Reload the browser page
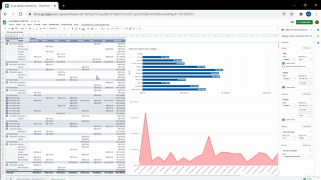321x180 pixels. [20, 14]
